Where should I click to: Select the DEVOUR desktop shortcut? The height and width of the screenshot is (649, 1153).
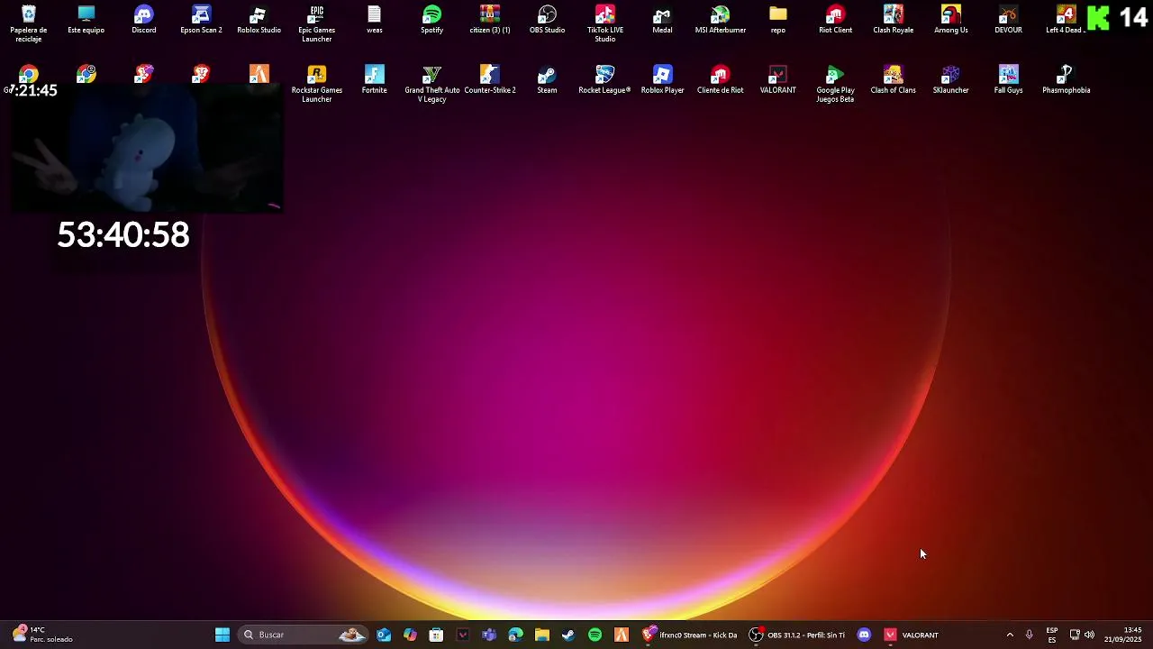click(x=1009, y=20)
